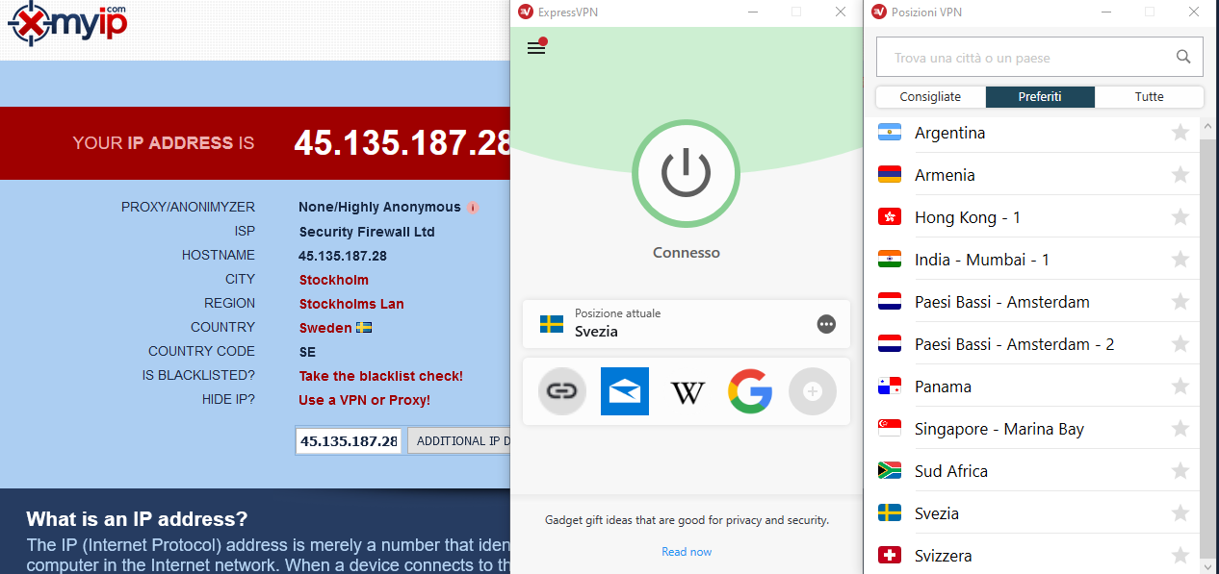The image size is (1219, 574).
Task: Expand current location Svezia selector
Action: click(x=687, y=324)
